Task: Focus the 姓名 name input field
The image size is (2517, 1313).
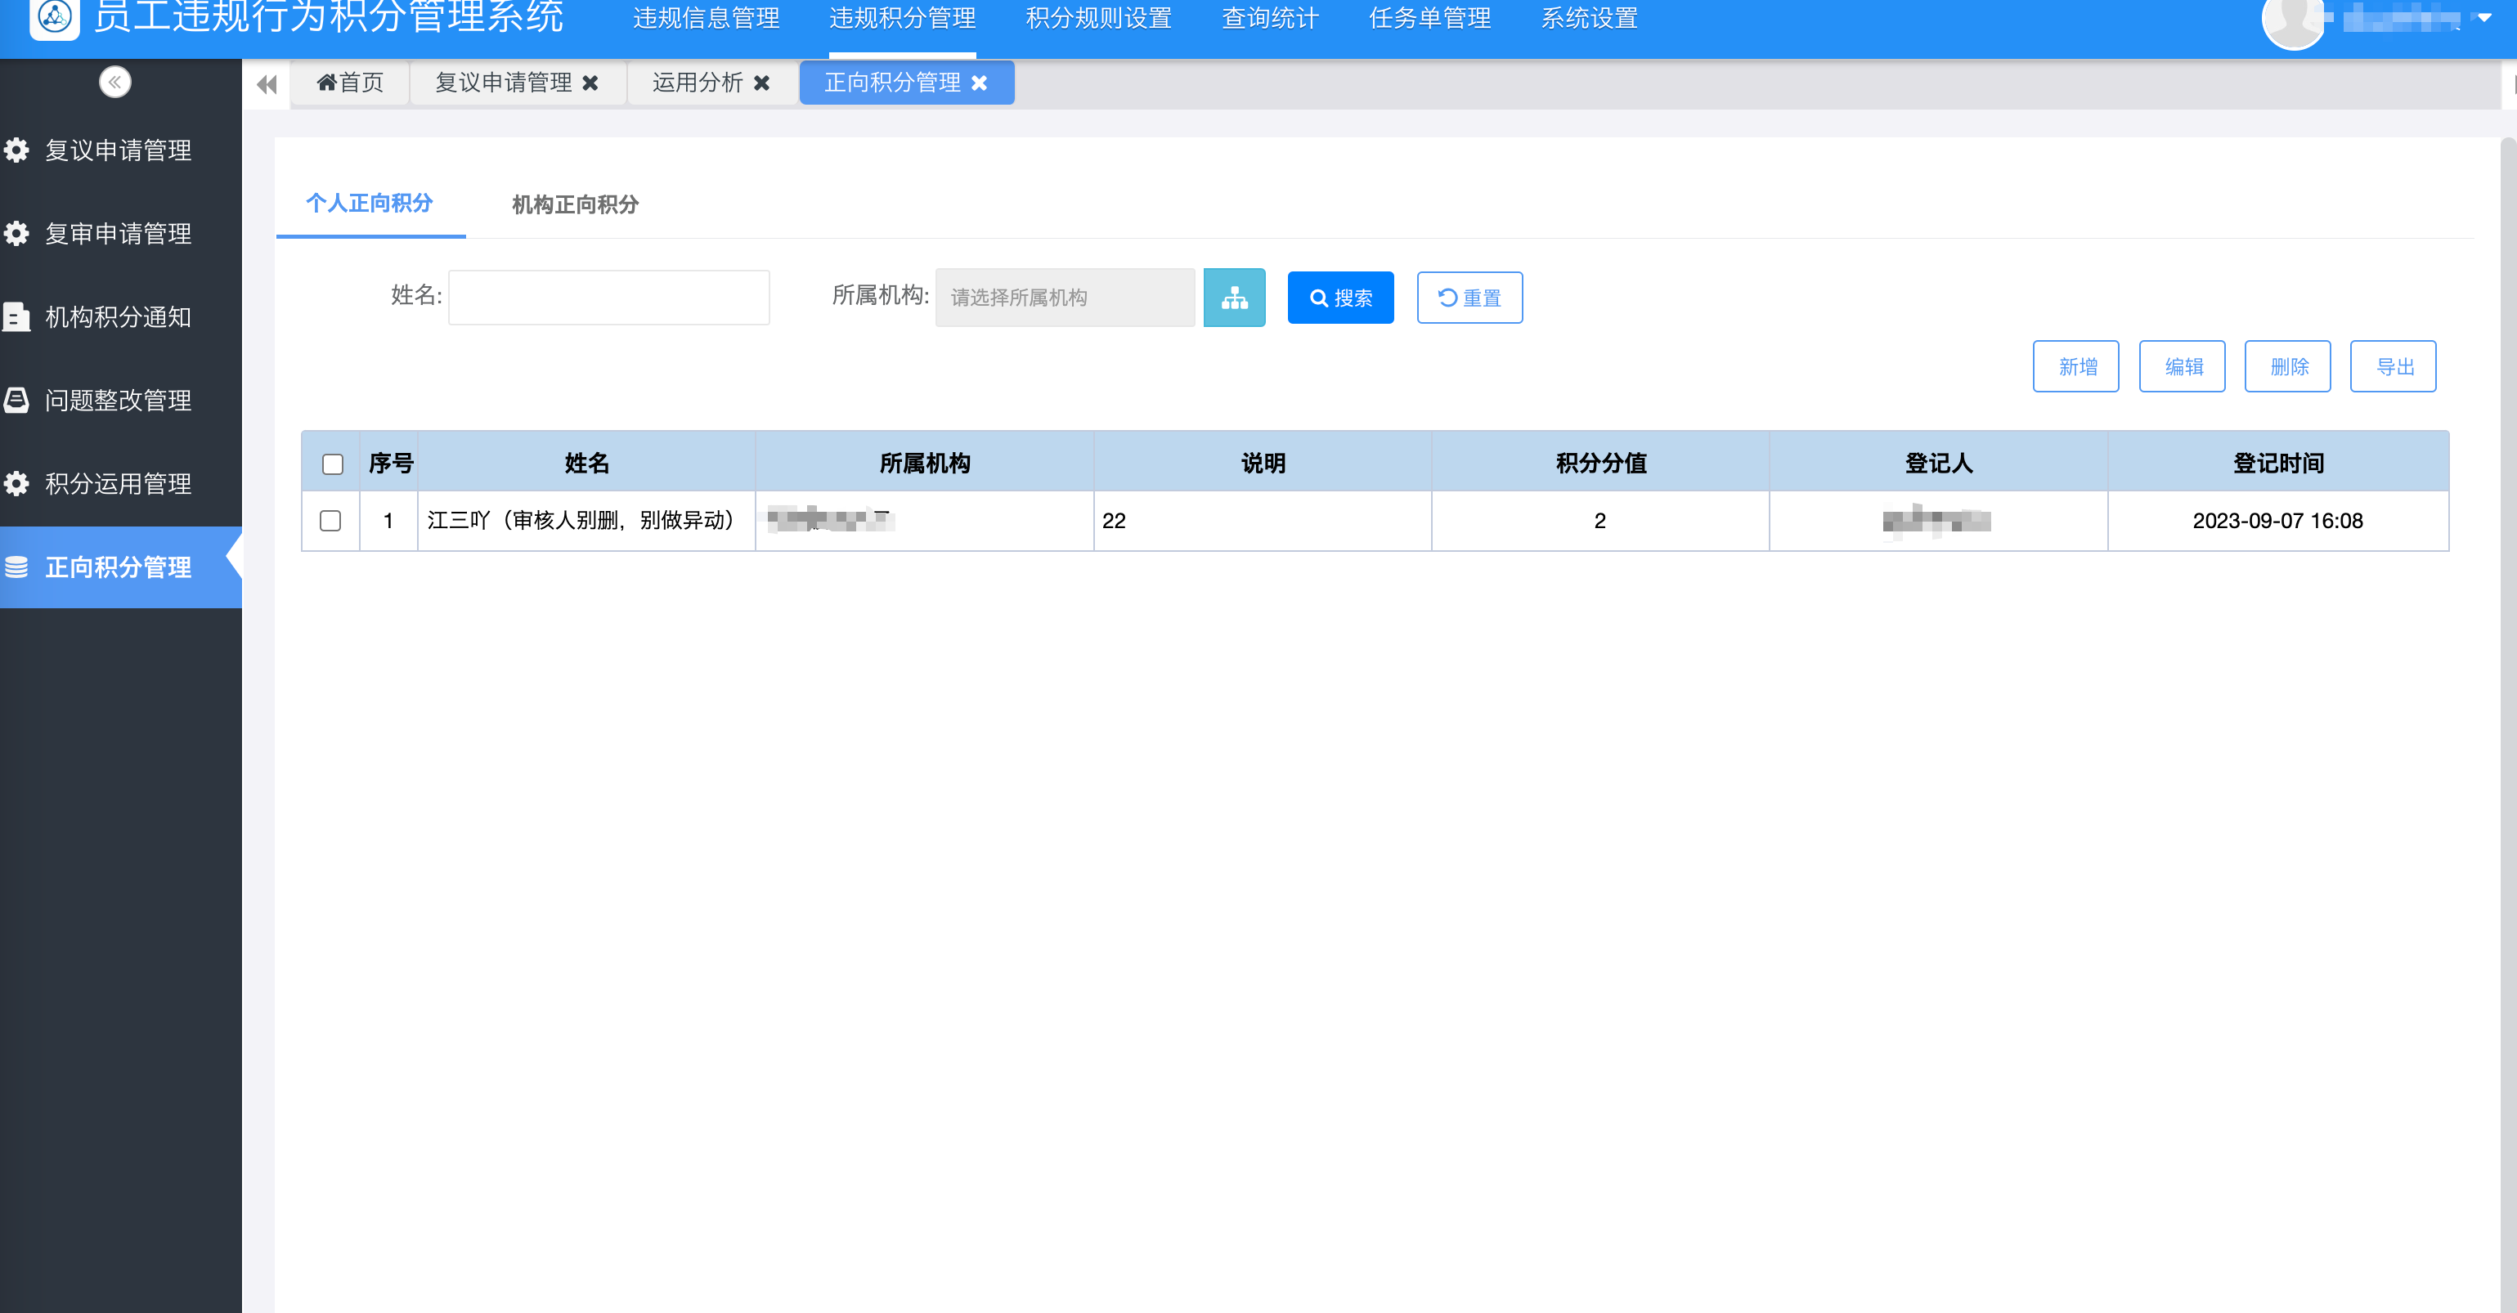Action: [608, 298]
